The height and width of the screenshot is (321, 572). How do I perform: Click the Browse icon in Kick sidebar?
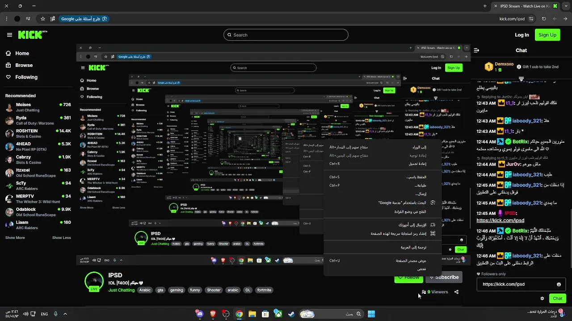(8, 65)
